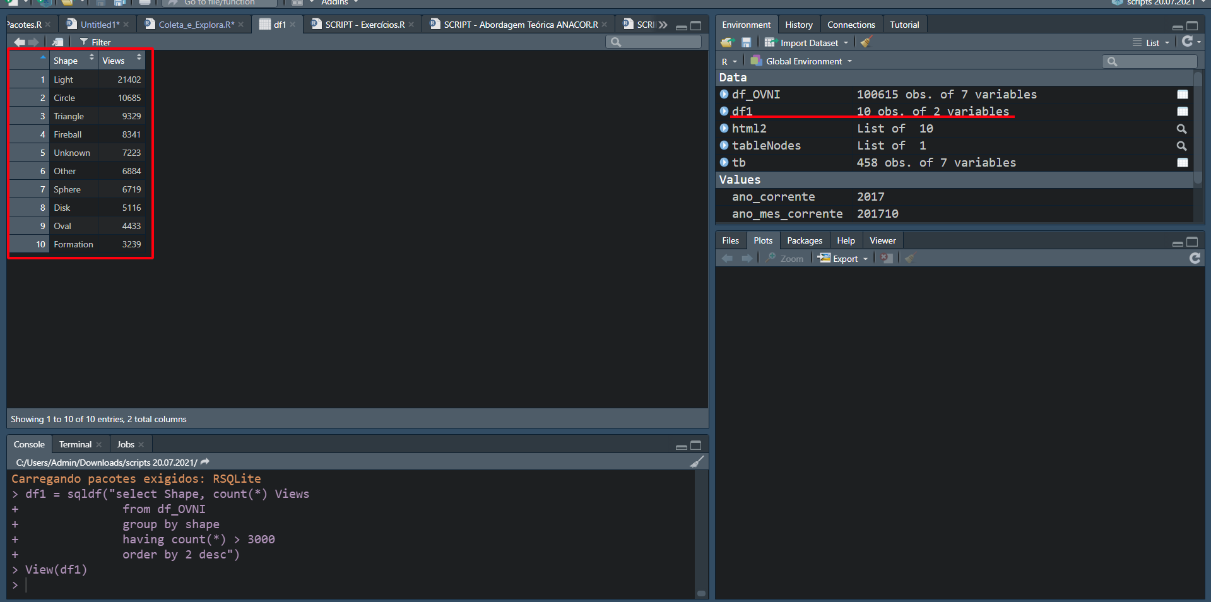Switch to Untitled1 tab

(100, 25)
